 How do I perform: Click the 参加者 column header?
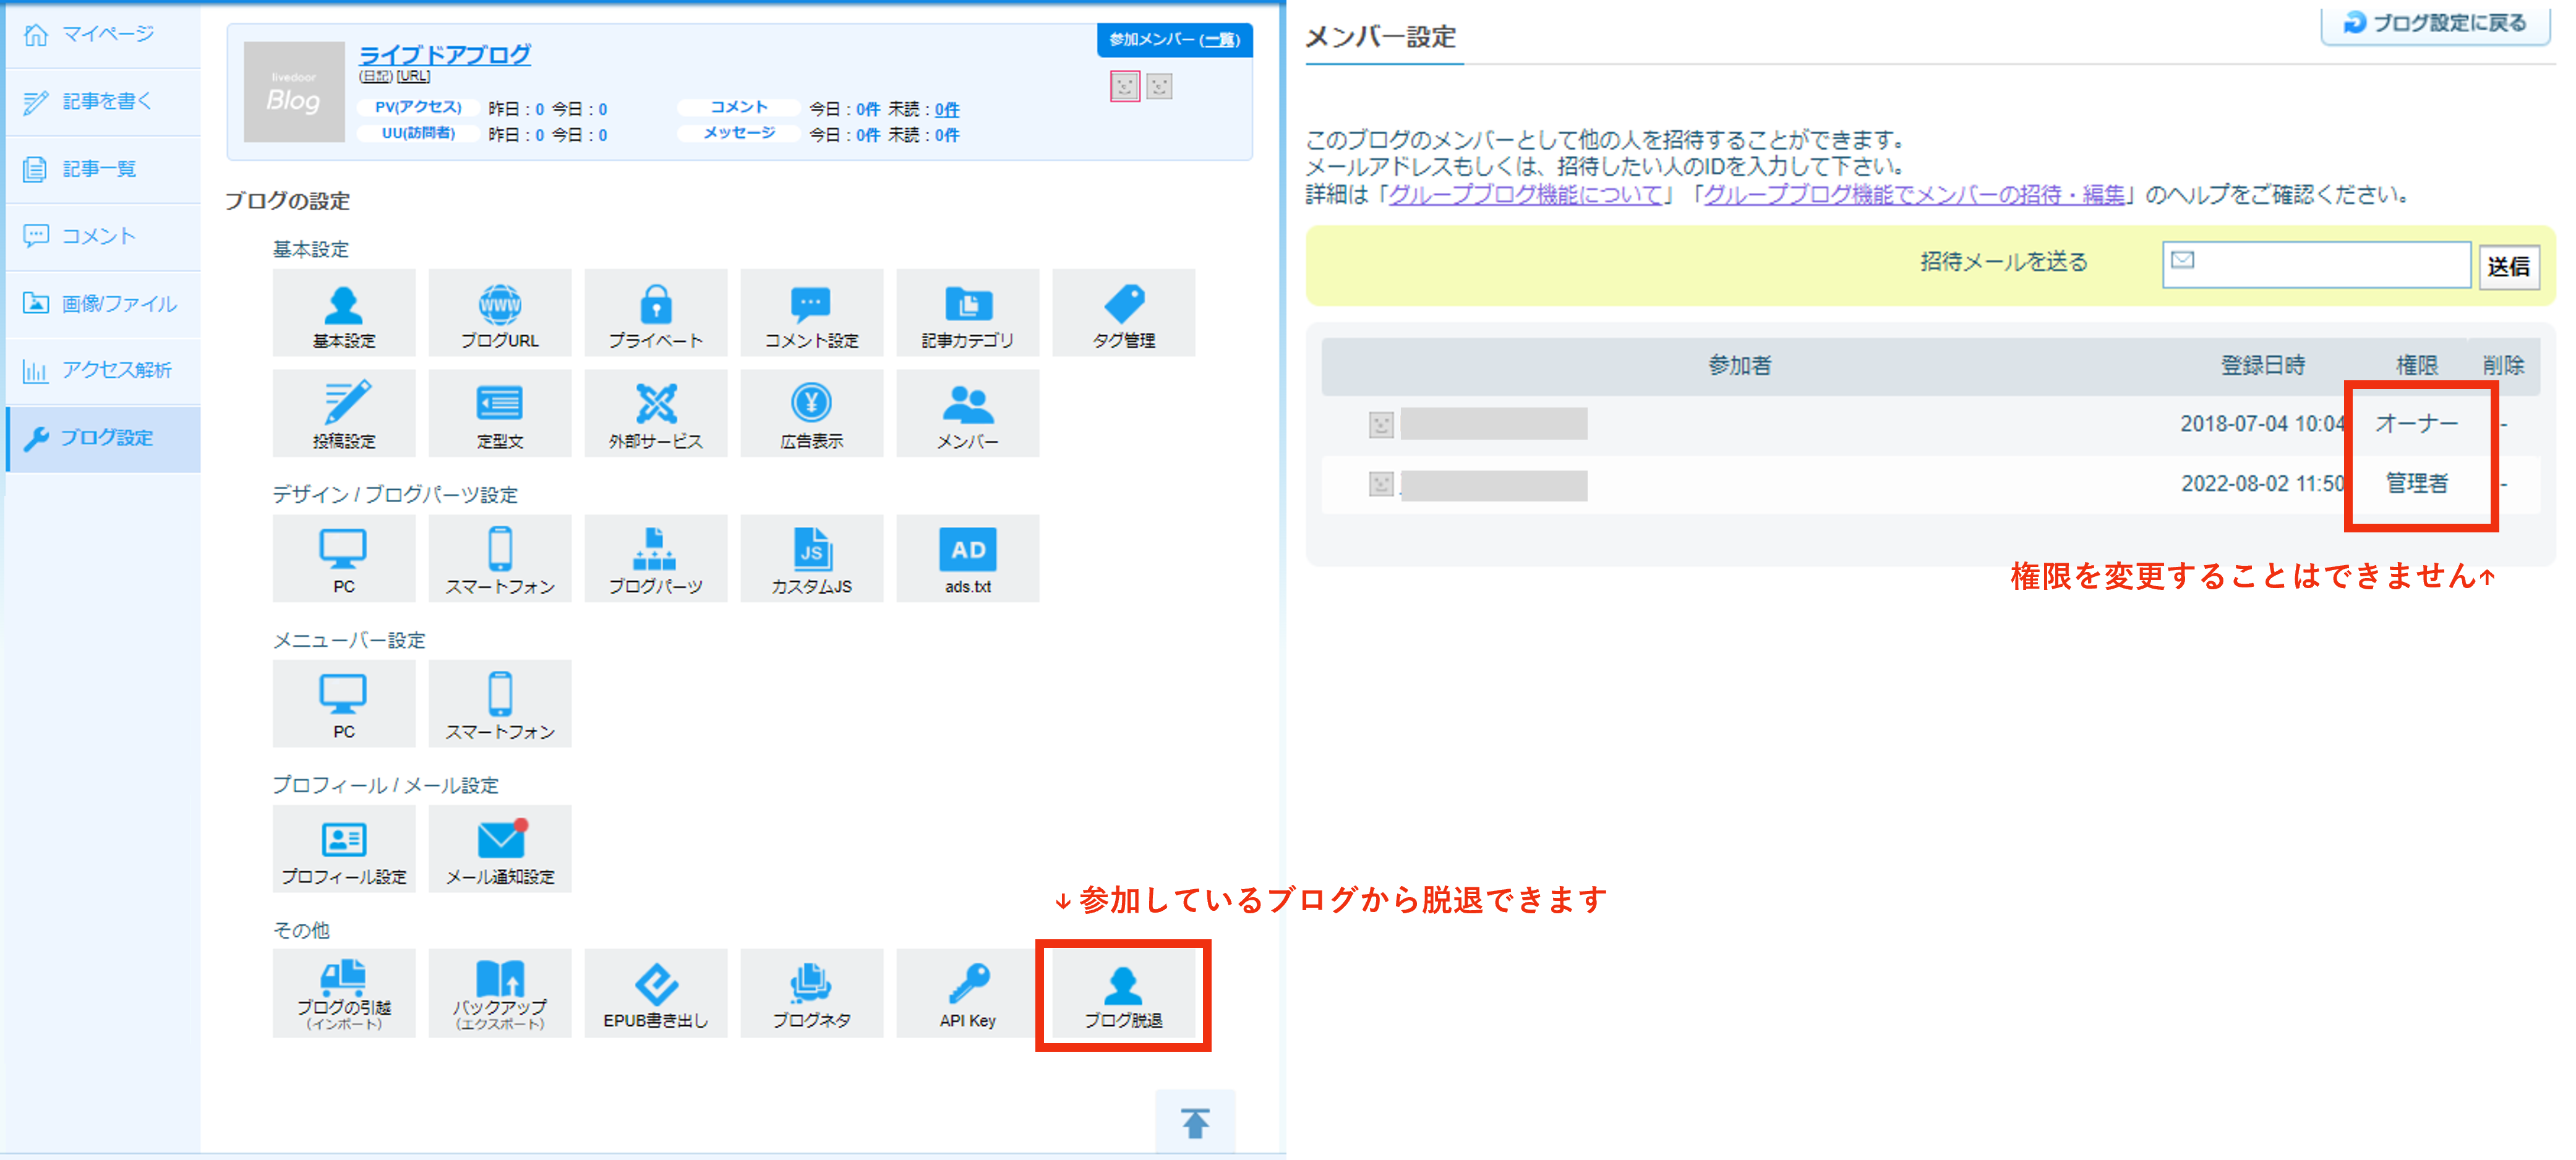[x=1739, y=366]
